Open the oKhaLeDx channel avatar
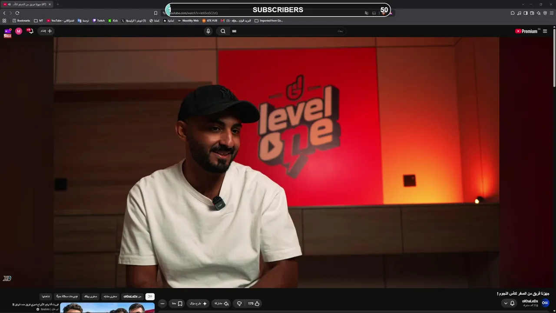Image resolution: width=556 pixels, height=313 pixels. [545, 303]
